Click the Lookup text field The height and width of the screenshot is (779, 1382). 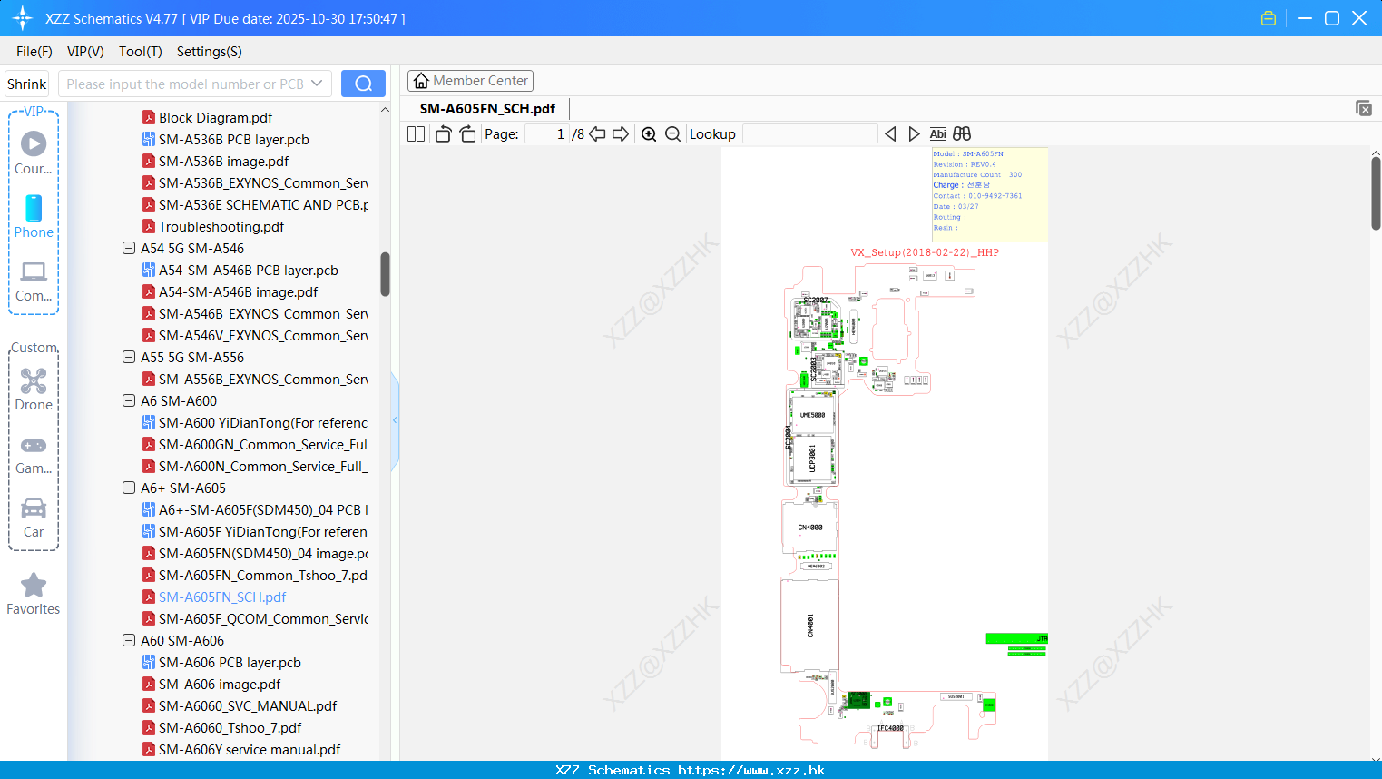click(809, 133)
